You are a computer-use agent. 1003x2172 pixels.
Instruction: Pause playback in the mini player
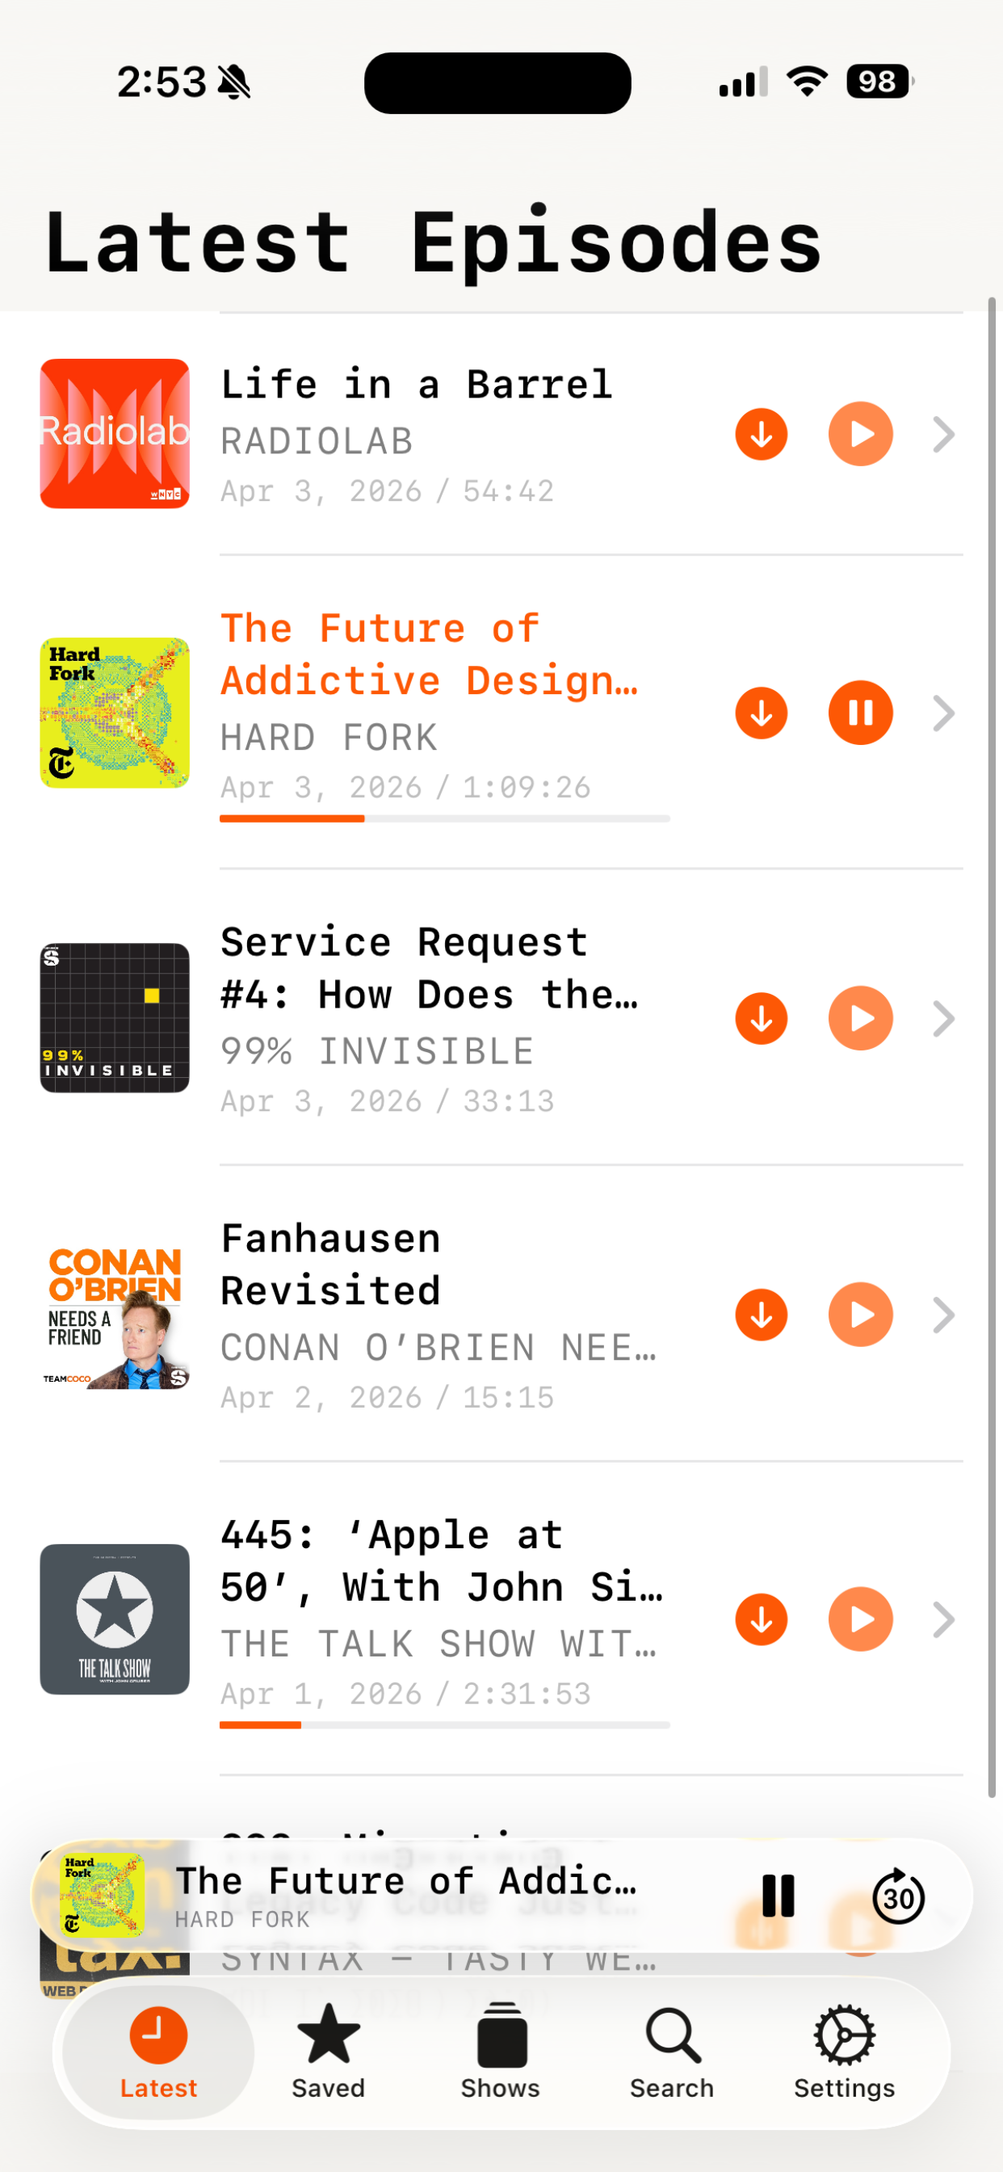[x=777, y=1896]
